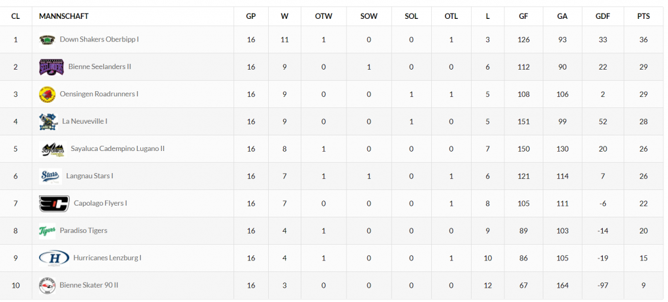Open Down Shakers Oberbipp I team link
This screenshot has width=668, height=302.
pyautogui.click(x=99, y=39)
